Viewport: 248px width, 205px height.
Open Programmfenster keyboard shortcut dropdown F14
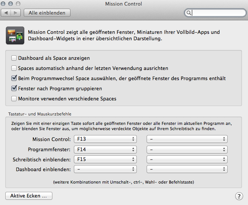coord(105,149)
